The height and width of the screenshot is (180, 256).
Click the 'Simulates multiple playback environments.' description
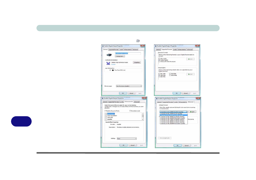[x=128, y=127]
